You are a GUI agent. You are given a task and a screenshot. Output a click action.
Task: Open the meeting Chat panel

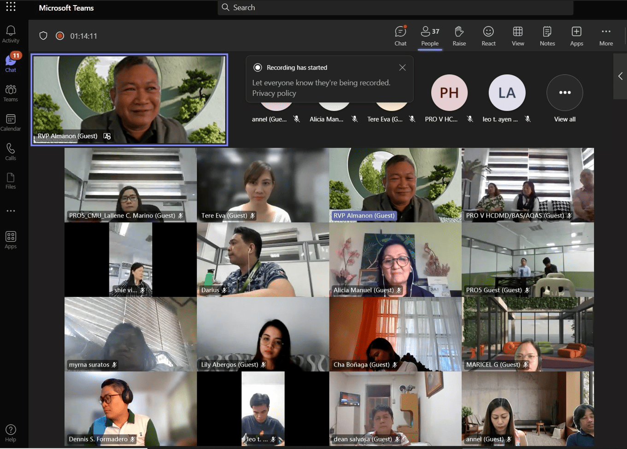coord(400,36)
